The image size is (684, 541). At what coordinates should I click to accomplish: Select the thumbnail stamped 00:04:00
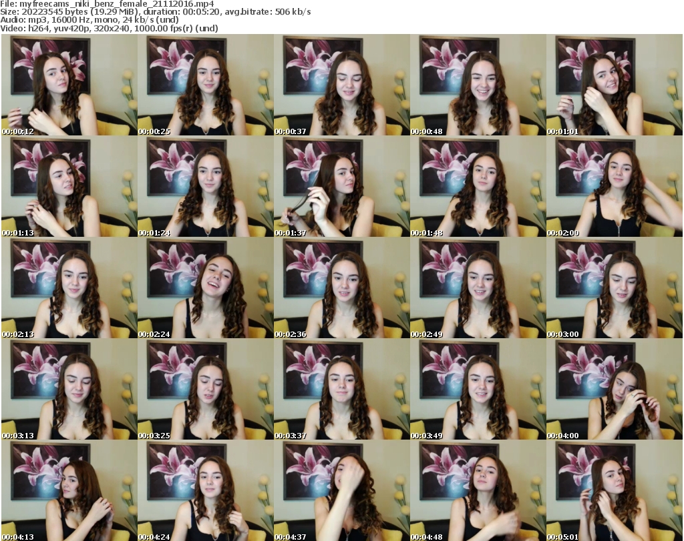pyautogui.click(x=615, y=389)
